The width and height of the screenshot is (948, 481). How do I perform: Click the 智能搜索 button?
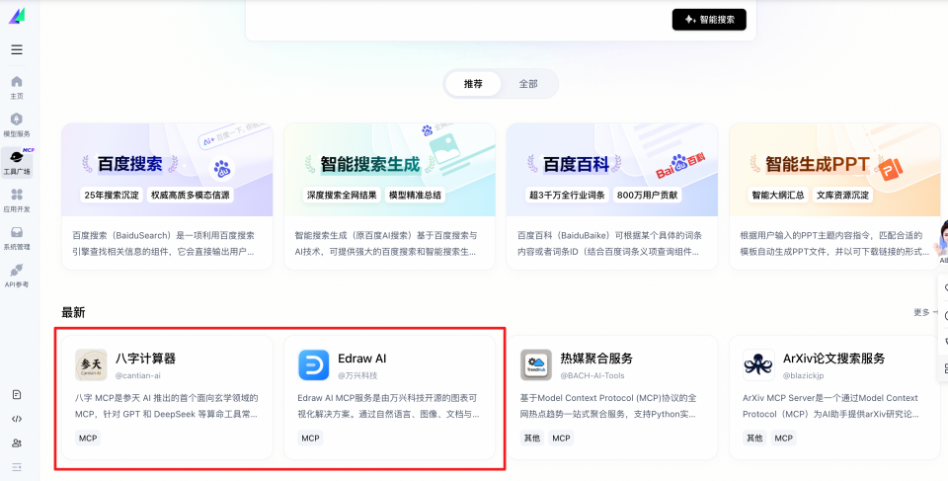[x=709, y=20]
